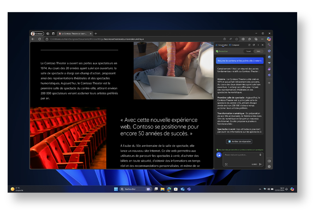Open notifications bell on taskbar
317x220 pixels.
[286, 189]
